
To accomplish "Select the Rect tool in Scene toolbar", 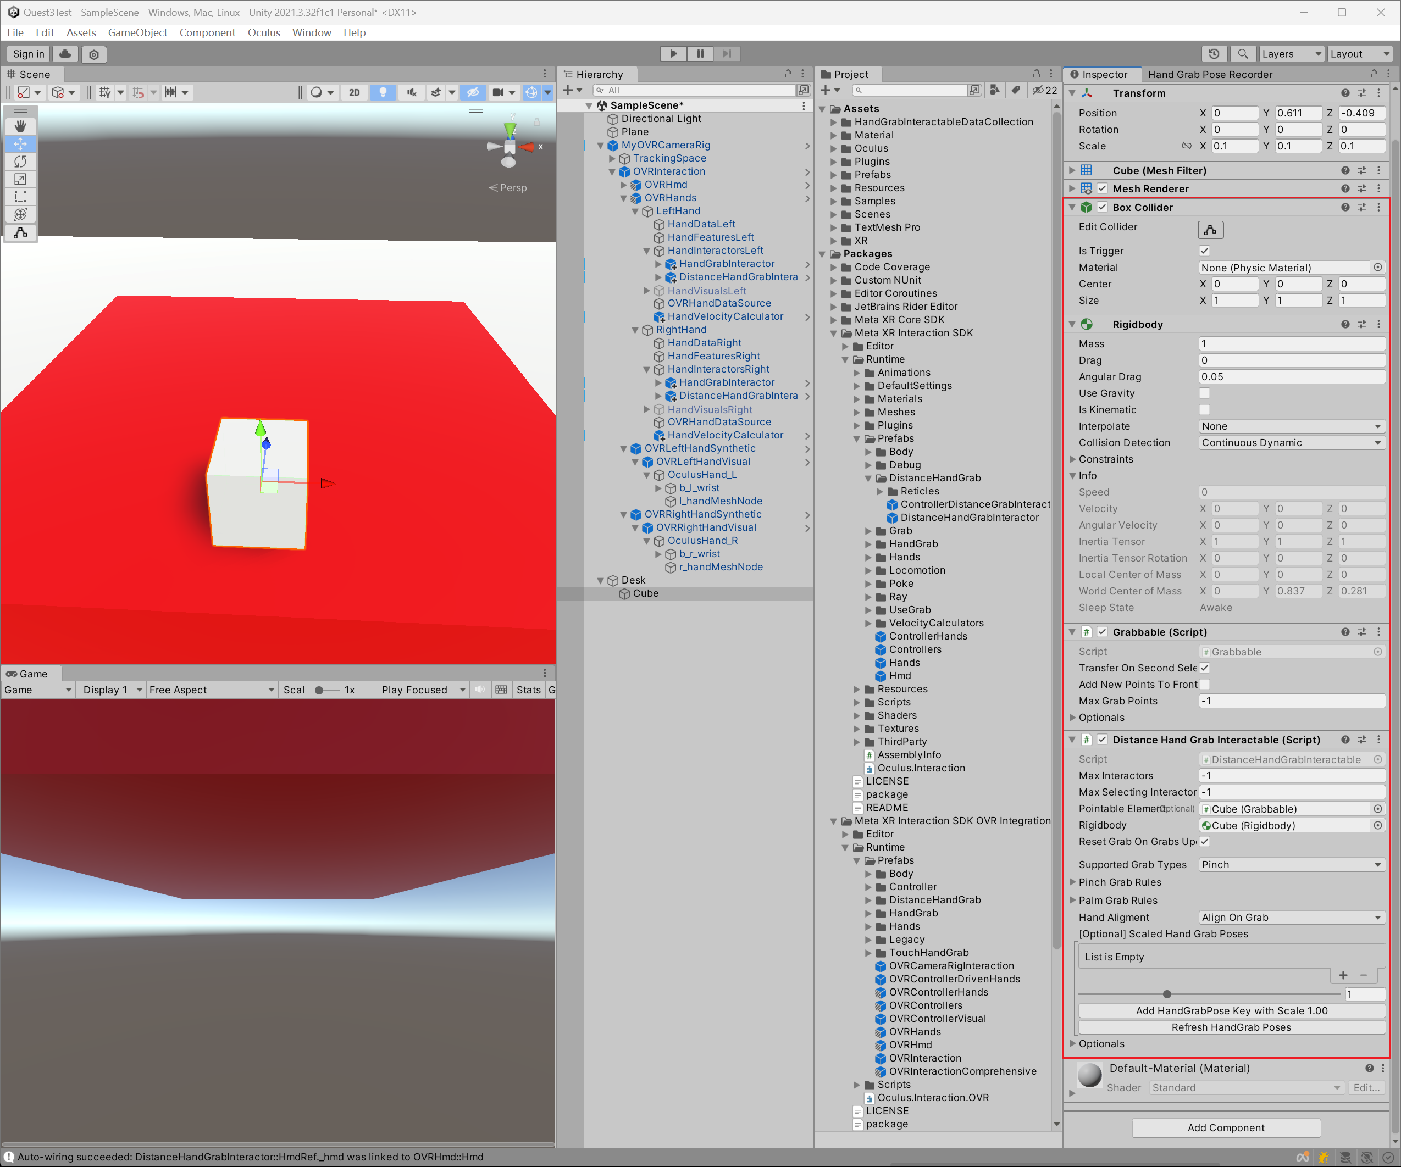I will coord(21,197).
